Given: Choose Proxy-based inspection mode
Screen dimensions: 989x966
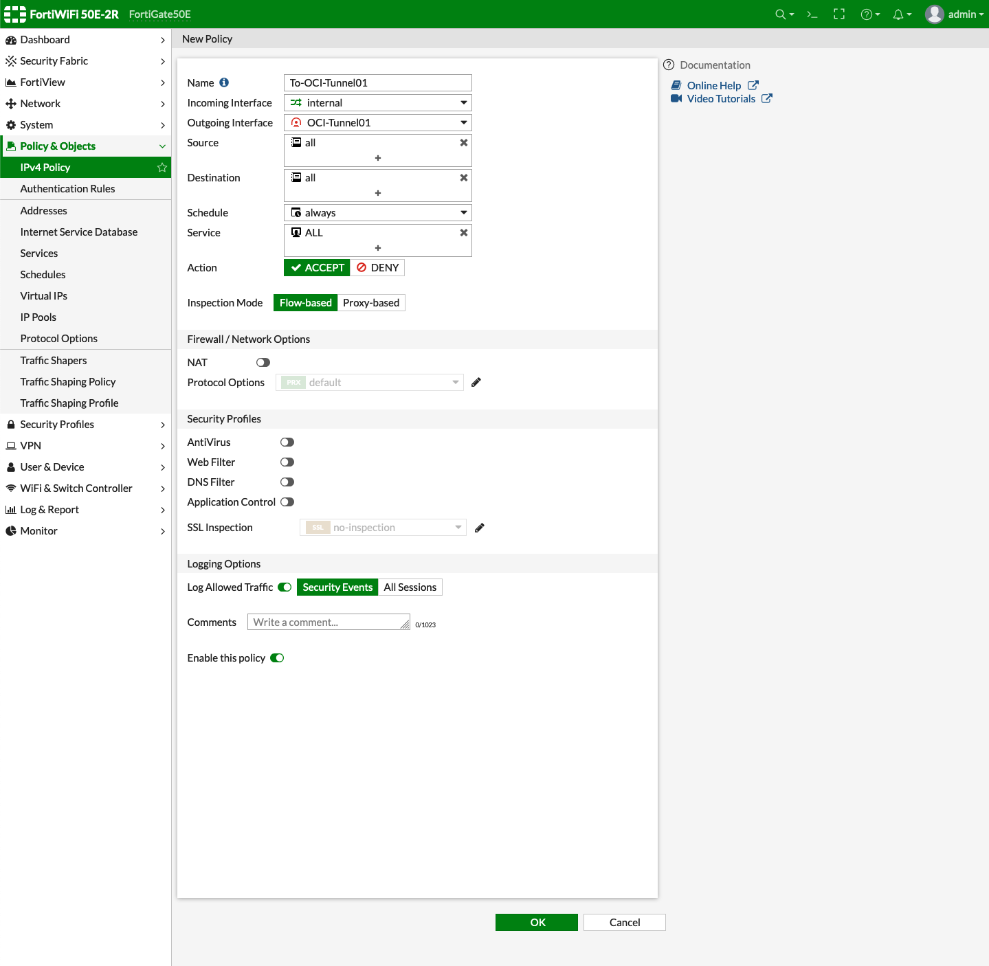Looking at the screenshot, I should pos(371,303).
